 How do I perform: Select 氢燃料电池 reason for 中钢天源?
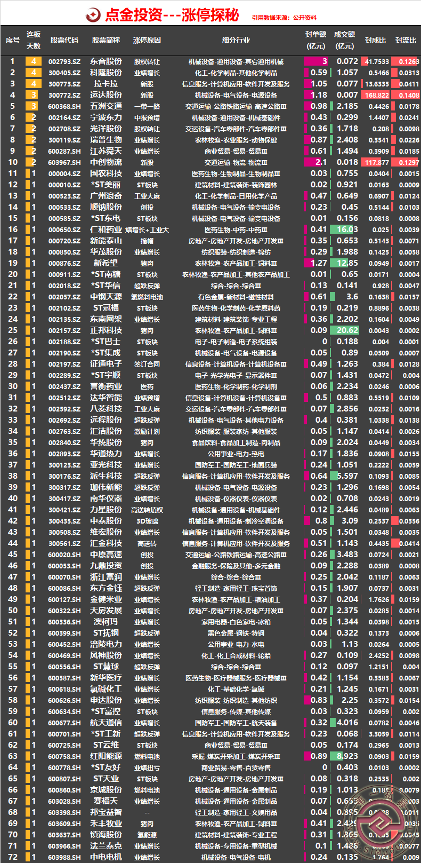(x=147, y=297)
